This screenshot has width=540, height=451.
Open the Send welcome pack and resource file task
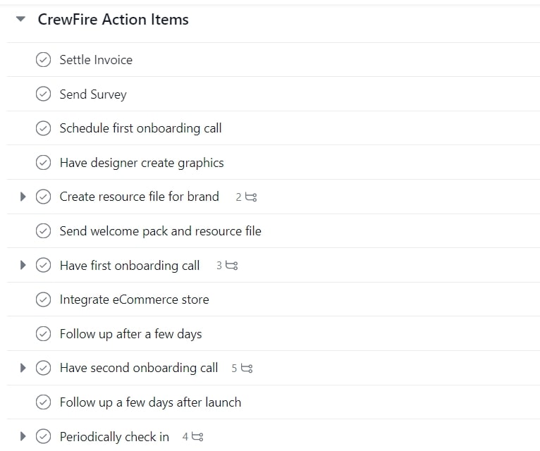(x=161, y=231)
